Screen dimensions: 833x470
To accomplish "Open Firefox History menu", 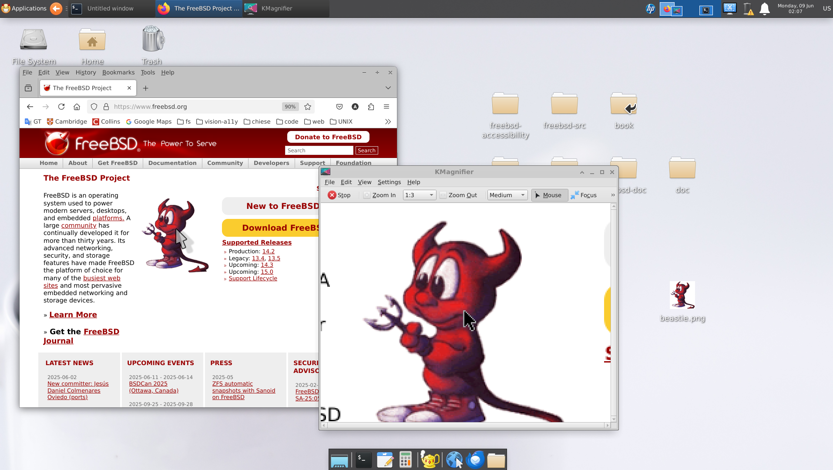I will (x=86, y=72).
